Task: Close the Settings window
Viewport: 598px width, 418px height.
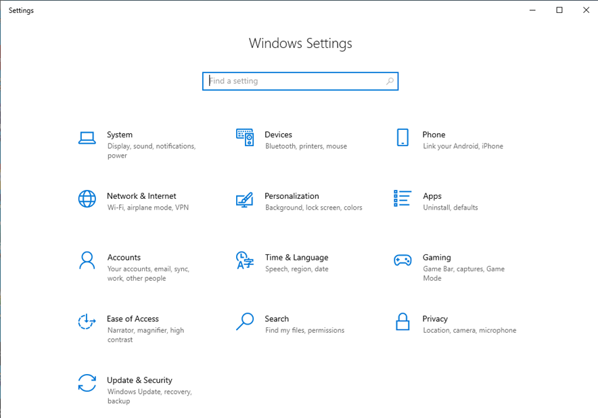Action: [586, 10]
